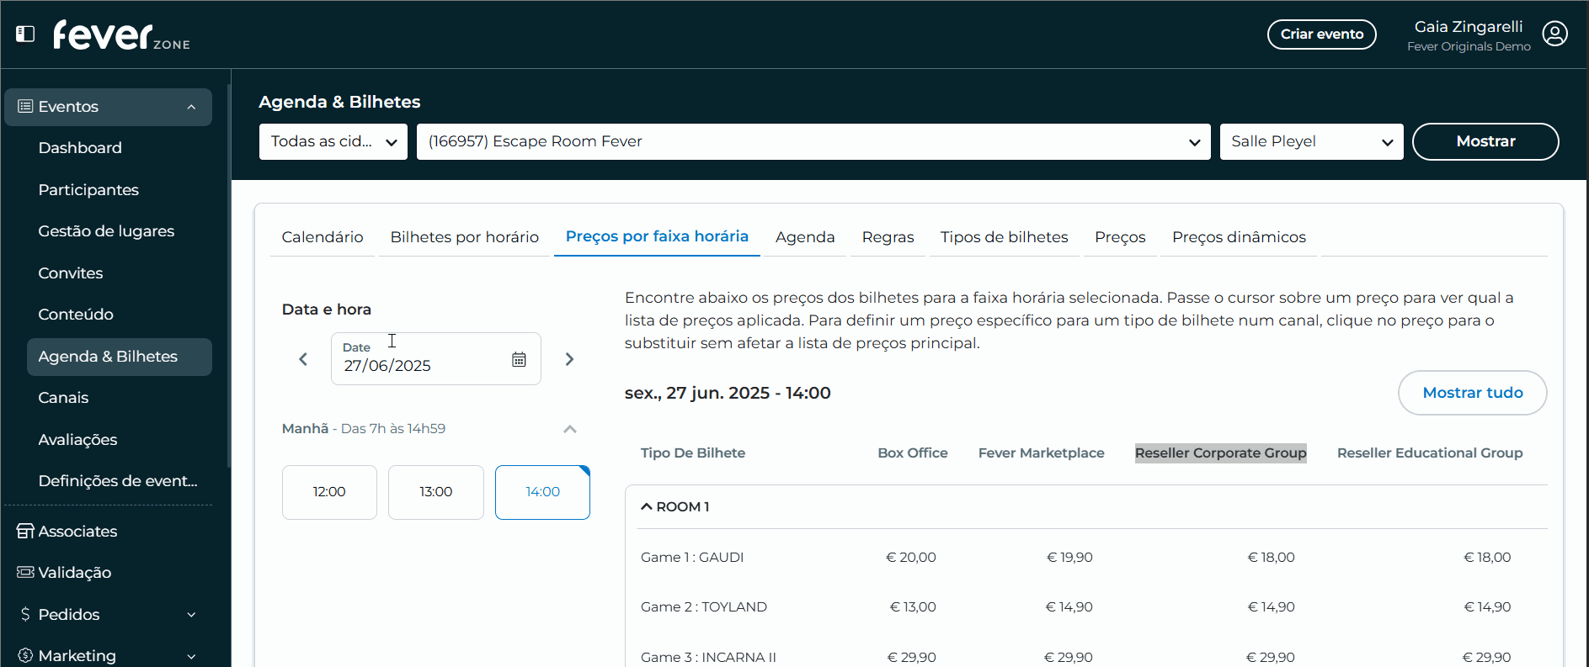Click the Box Office column header
This screenshot has height=667, width=1589.
(x=913, y=453)
